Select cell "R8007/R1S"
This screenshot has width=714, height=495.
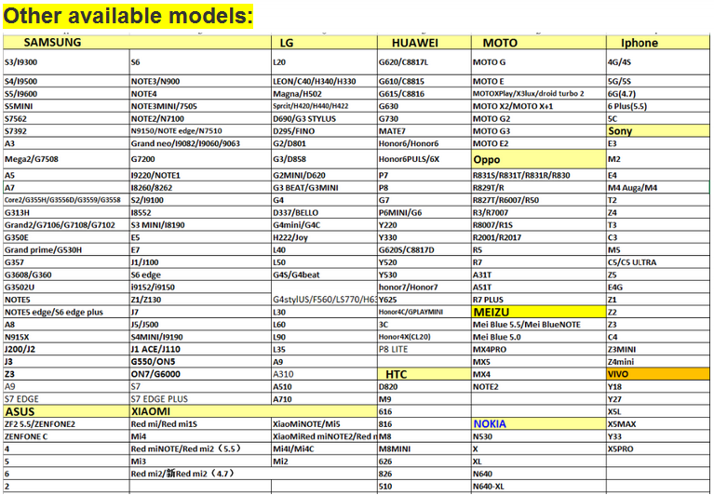coord(539,225)
